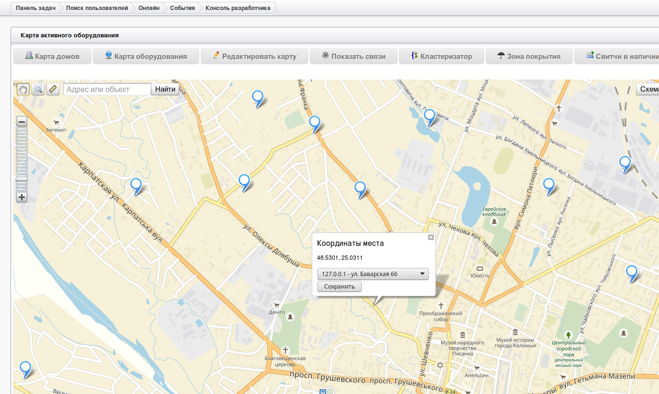This screenshot has width=659, height=394.
Task: Select the ruler distance tool
Action: coord(53,89)
